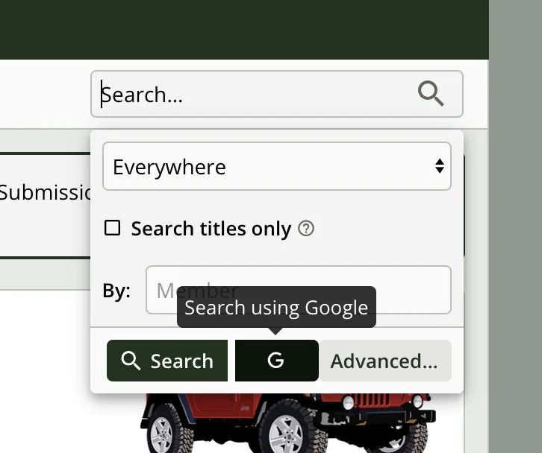This screenshot has width=542, height=453.
Task: Click the Search using Google tooltip
Action: 276,307
